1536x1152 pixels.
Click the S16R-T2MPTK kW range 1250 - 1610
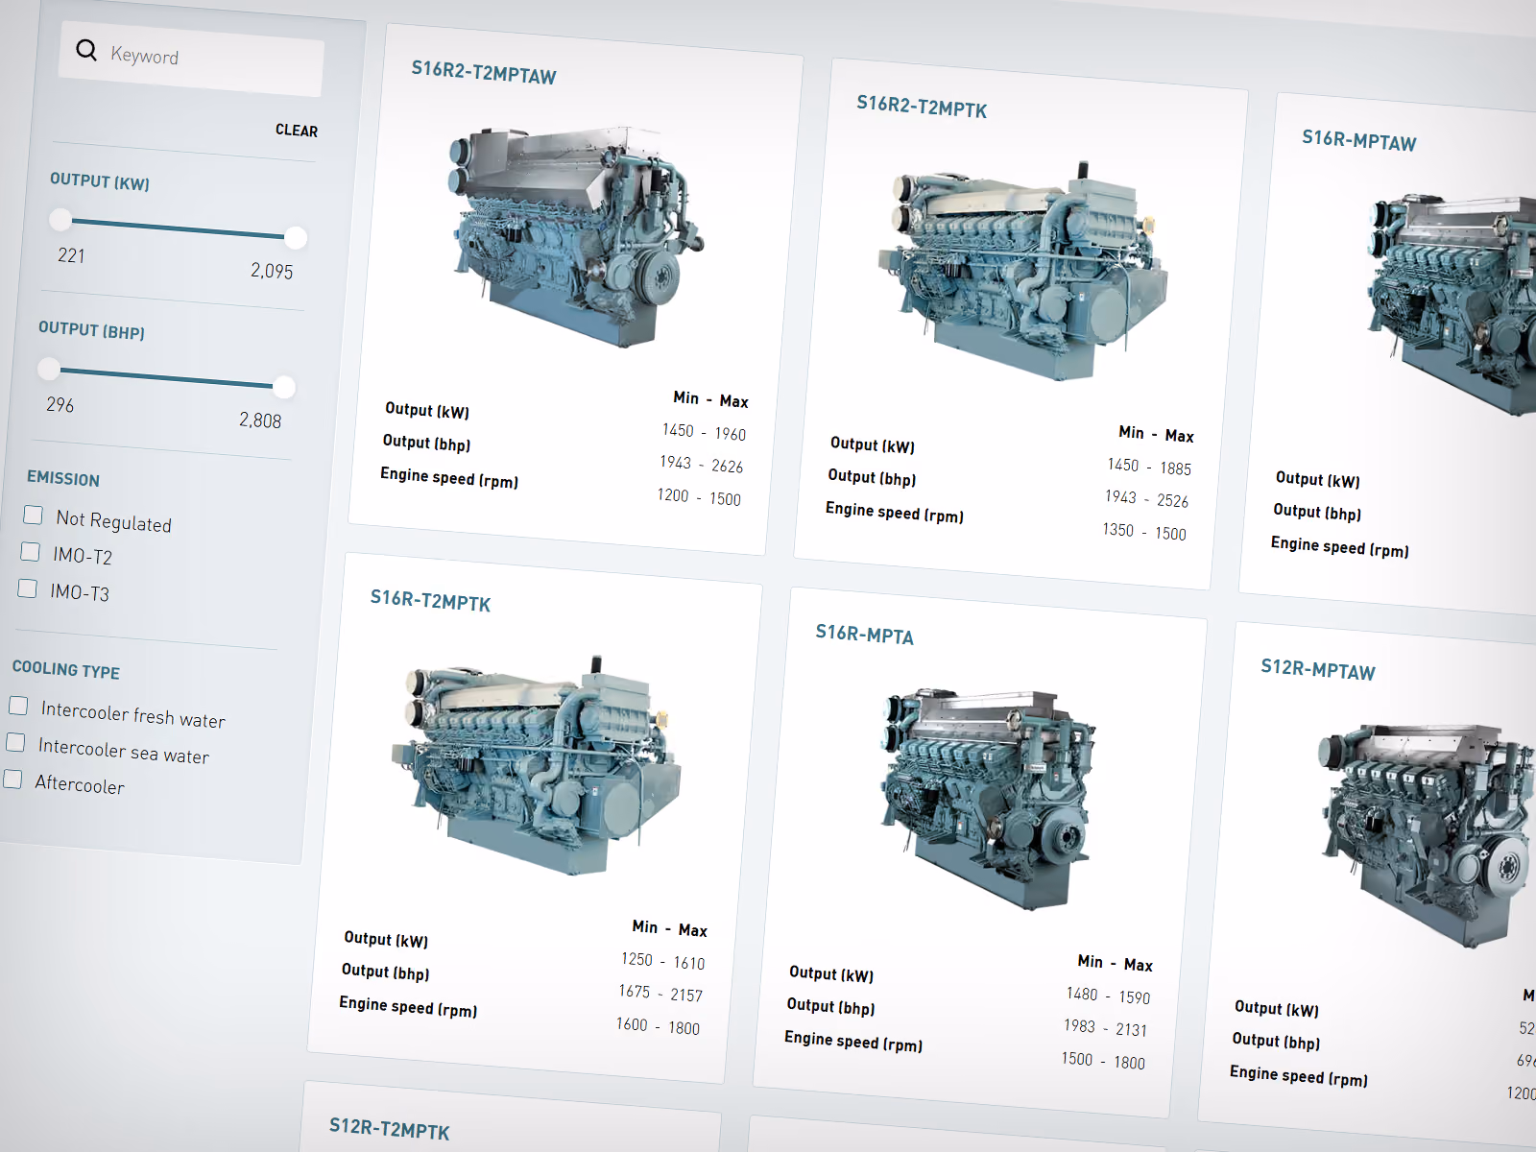click(x=662, y=961)
